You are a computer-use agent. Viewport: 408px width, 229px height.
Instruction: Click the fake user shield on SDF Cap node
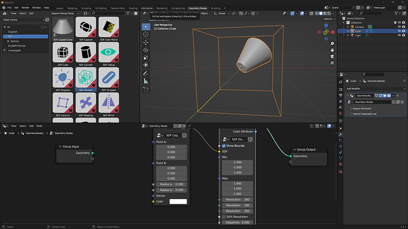(184, 135)
